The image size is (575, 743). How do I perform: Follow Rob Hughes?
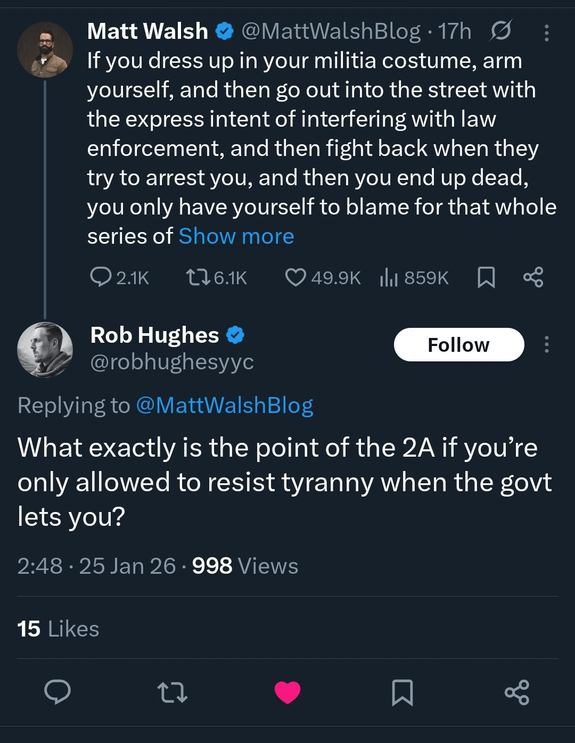coord(458,345)
